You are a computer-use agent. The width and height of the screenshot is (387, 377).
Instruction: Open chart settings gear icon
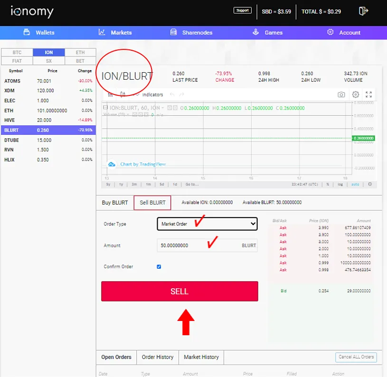pos(355,94)
